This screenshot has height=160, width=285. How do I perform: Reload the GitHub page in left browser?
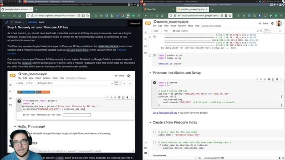click(x=14, y=16)
